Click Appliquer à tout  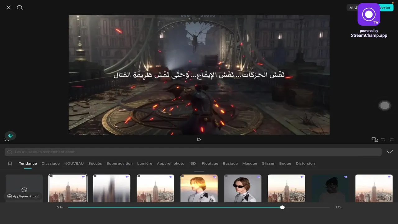[x=23, y=196]
